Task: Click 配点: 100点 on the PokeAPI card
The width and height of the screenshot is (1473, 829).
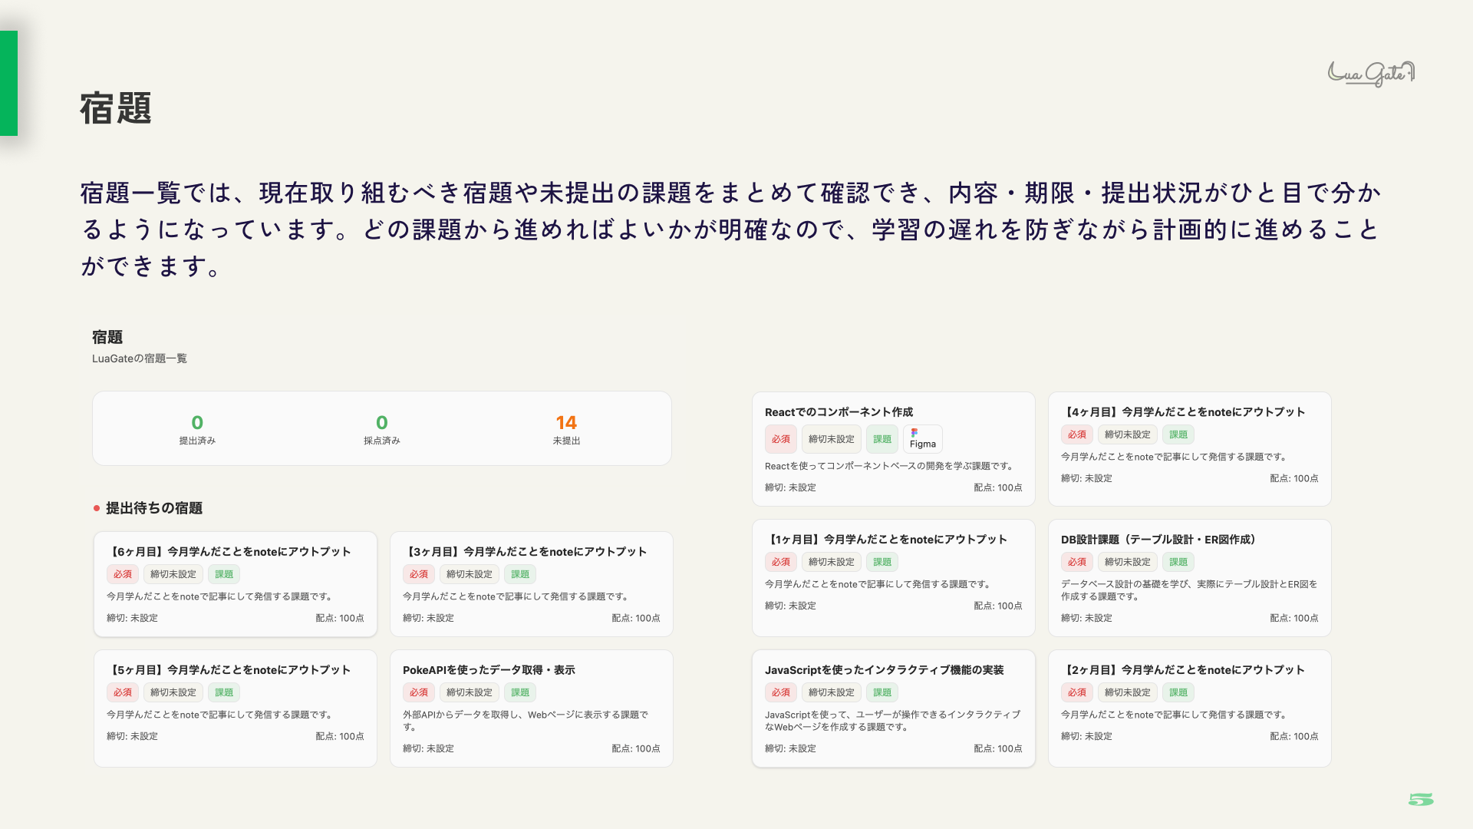Action: click(x=636, y=748)
